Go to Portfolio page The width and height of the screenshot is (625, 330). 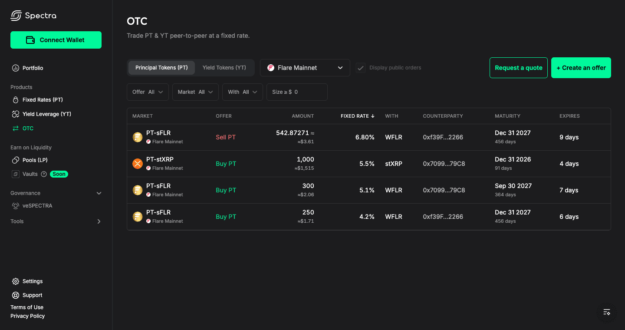(33, 68)
